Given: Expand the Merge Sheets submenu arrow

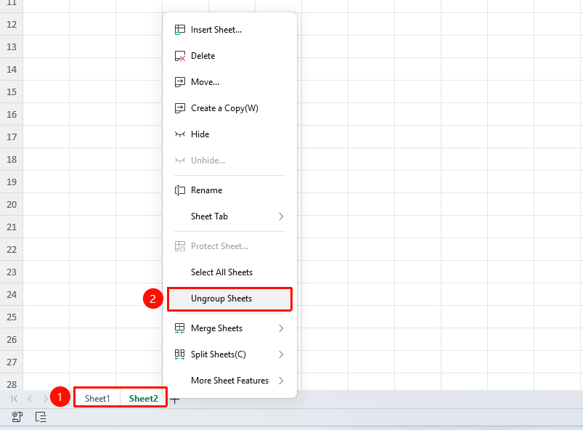Looking at the screenshot, I should [281, 328].
